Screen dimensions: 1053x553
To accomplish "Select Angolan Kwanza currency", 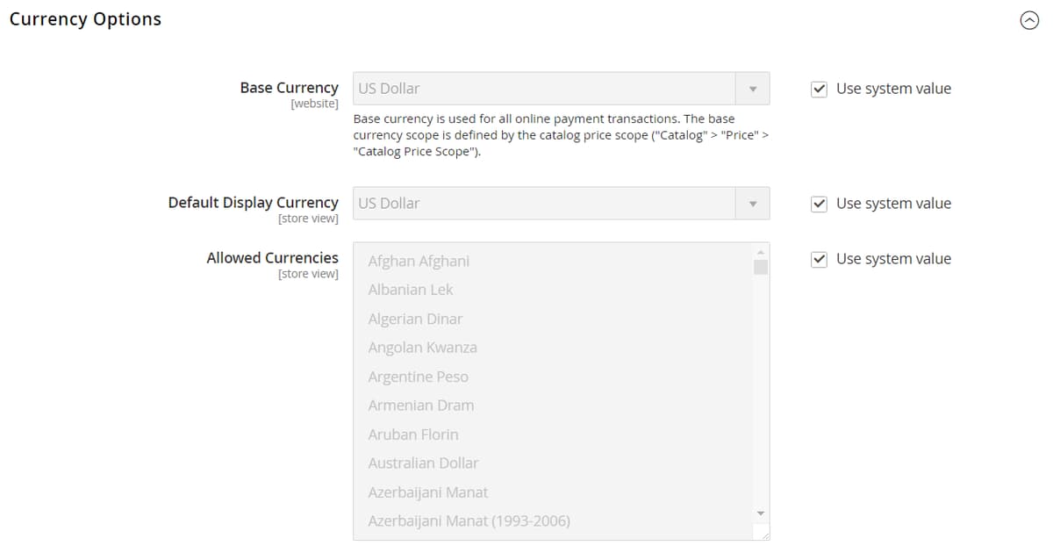I will [422, 348].
